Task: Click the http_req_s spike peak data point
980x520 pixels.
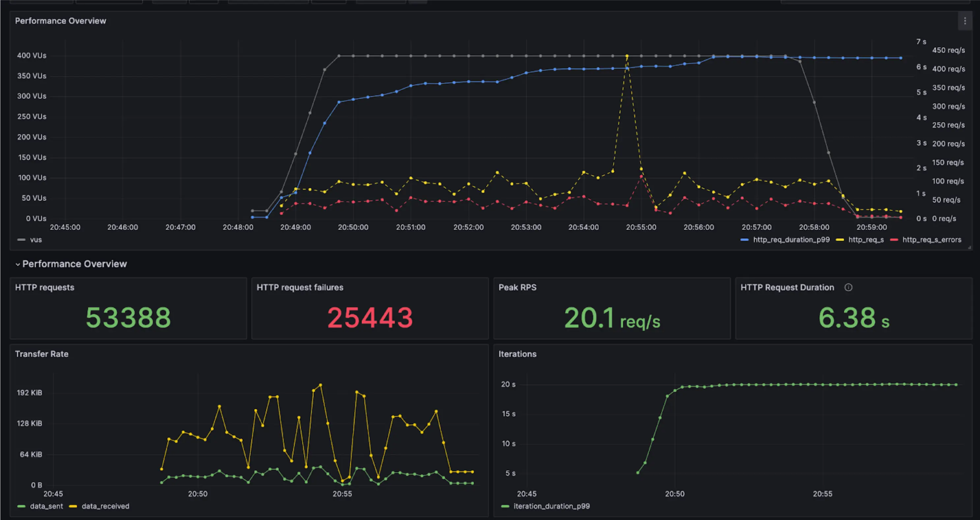Action: click(627, 56)
